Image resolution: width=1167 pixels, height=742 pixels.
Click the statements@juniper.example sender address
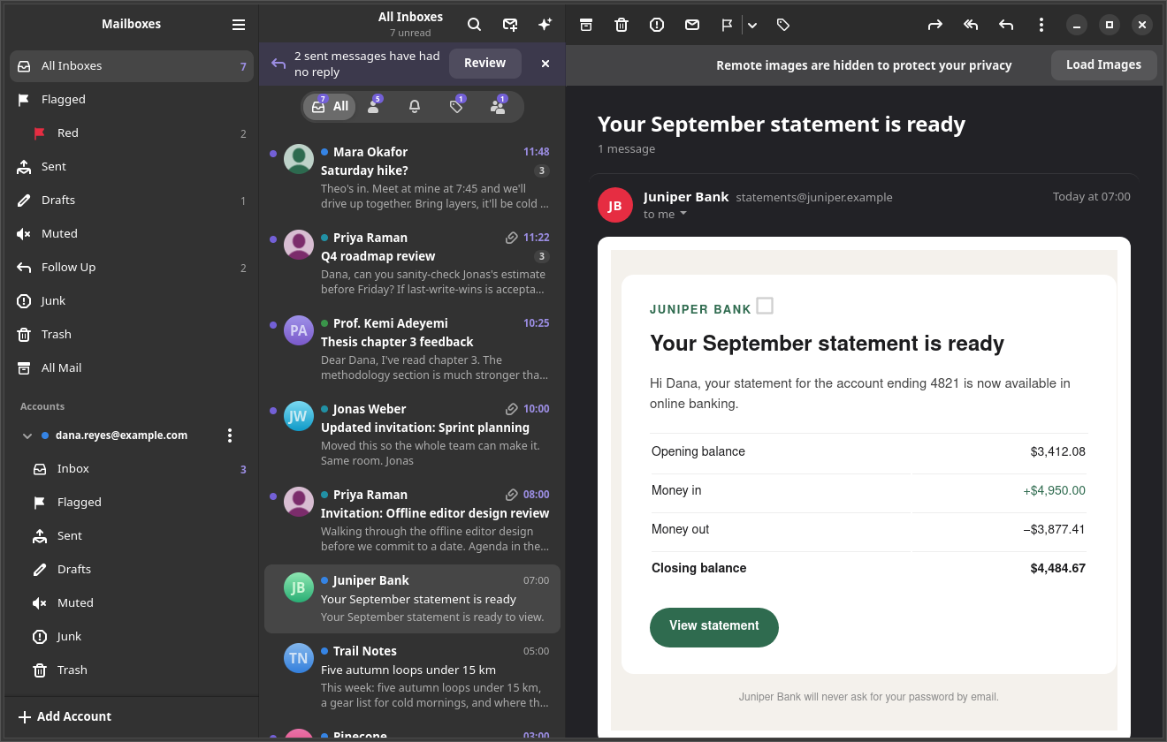[x=814, y=198]
